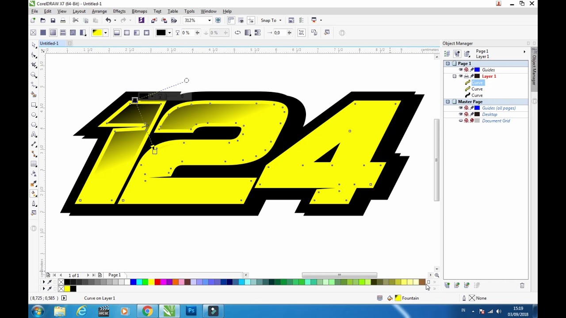
Task: Choose Uniform Fill in property bar
Action: click(43, 33)
